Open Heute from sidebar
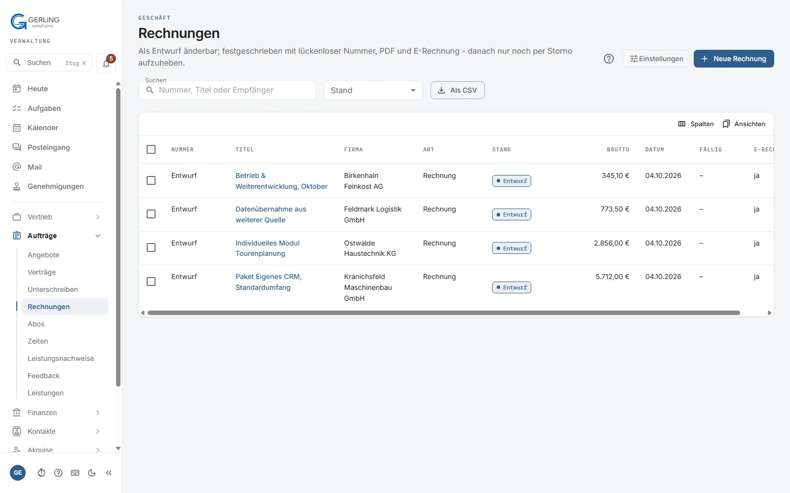Image resolution: width=790 pixels, height=493 pixels. click(x=57, y=89)
